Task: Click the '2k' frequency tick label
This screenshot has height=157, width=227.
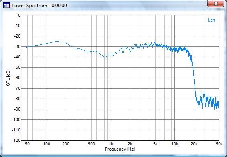Action: 130,144
